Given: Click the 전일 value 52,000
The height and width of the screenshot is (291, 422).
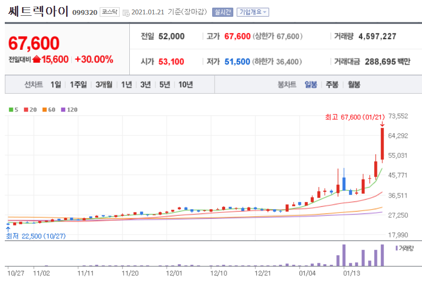Looking at the screenshot, I should coord(171,36).
